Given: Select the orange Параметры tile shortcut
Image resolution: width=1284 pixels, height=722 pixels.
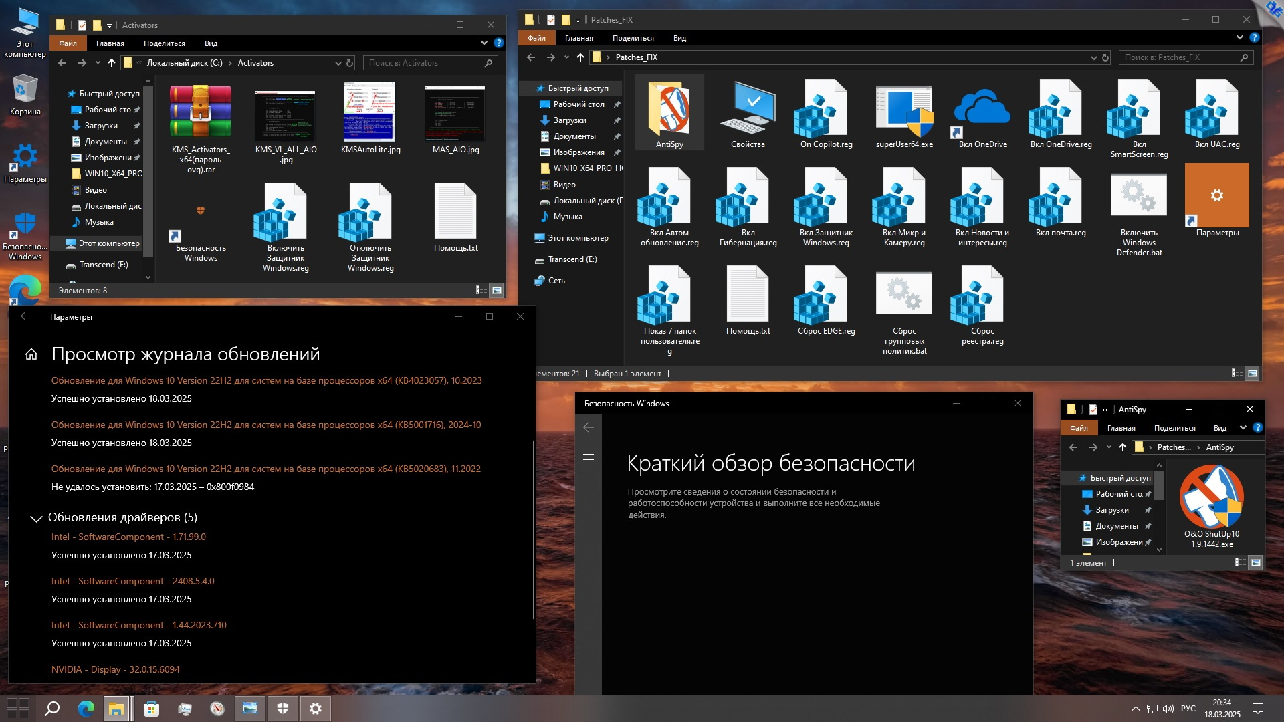Looking at the screenshot, I should click(x=1216, y=196).
